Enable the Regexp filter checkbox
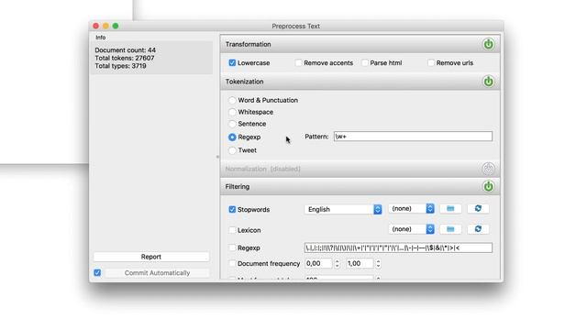 pos(232,247)
